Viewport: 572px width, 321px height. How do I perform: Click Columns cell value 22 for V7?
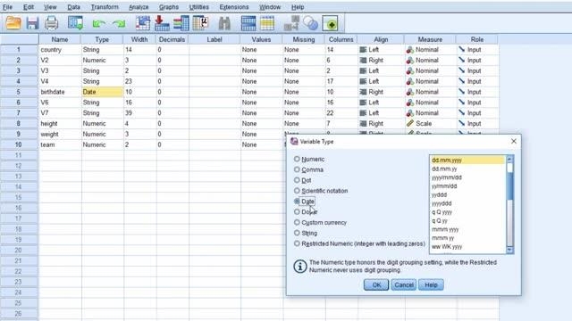pyautogui.click(x=341, y=113)
